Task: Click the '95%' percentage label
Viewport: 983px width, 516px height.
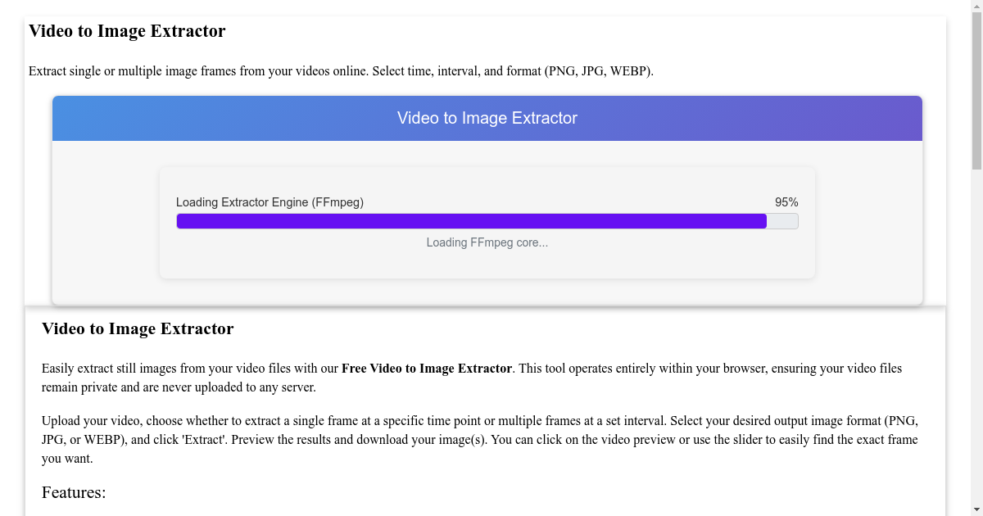Action: coord(787,201)
